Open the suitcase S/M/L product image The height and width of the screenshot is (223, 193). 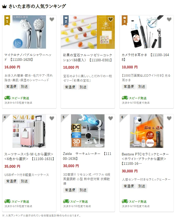(29, 131)
